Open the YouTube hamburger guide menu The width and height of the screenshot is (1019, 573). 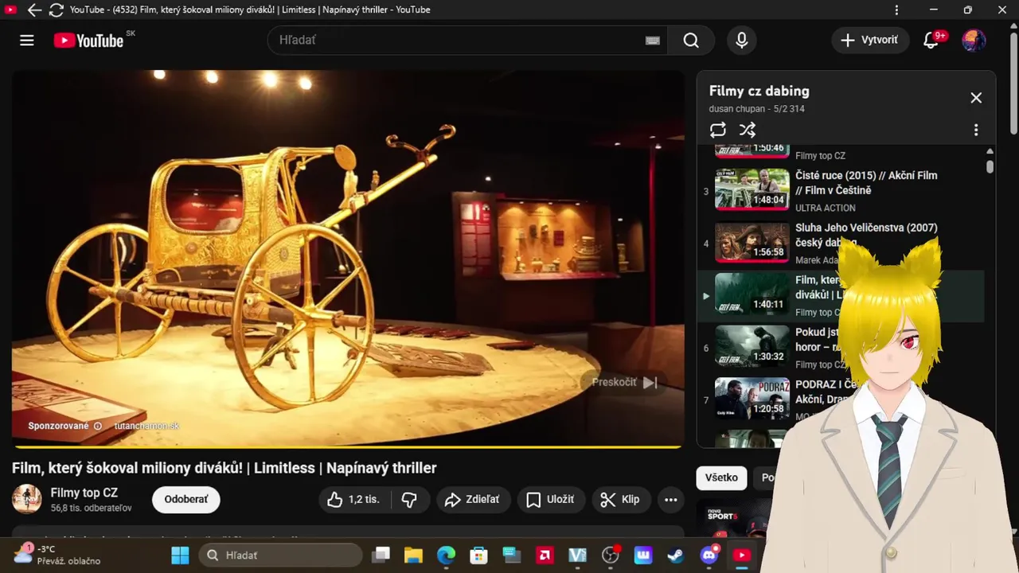point(27,41)
